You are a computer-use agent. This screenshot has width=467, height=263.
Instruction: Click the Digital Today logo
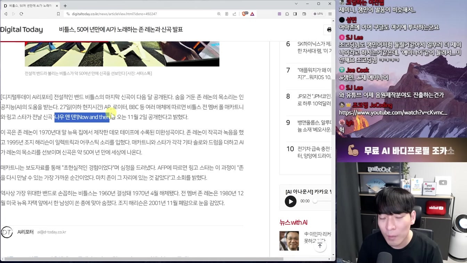22,30
